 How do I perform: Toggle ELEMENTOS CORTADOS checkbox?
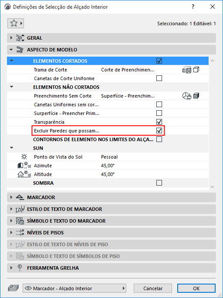(159, 61)
